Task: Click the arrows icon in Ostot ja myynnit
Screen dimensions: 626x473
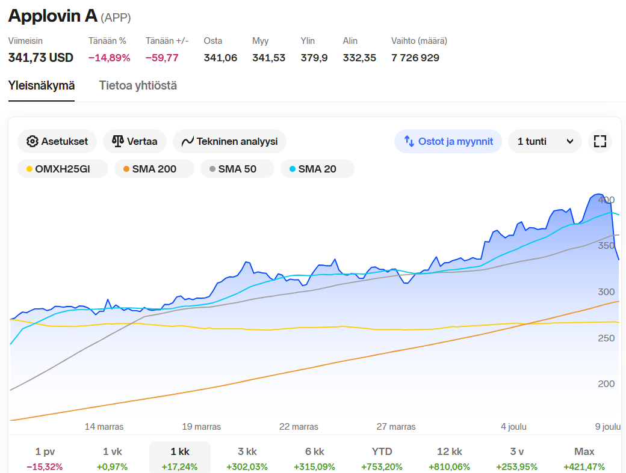Action: point(409,141)
